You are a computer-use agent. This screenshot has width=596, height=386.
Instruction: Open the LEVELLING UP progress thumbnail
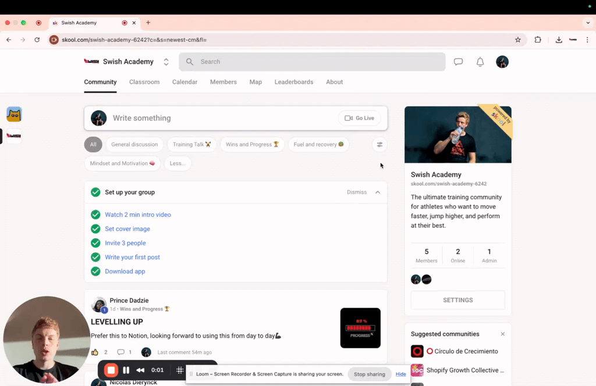360,328
